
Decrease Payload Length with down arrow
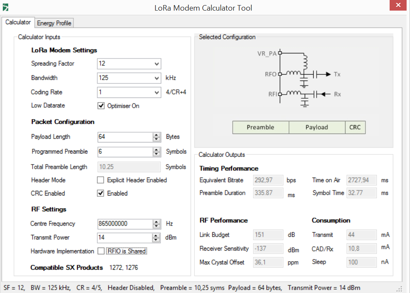pos(156,139)
